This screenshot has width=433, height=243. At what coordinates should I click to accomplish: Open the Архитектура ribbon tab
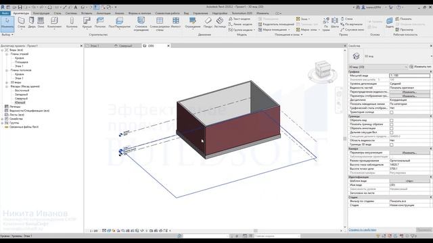(x=21, y=13)
